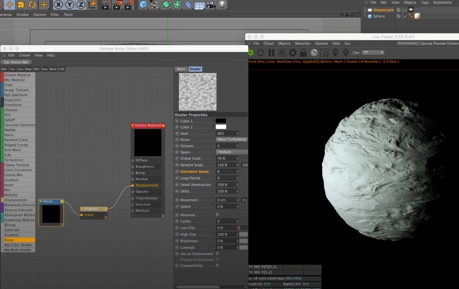
Task: Click the material picker M pin icon
Action: pos(346,53)
